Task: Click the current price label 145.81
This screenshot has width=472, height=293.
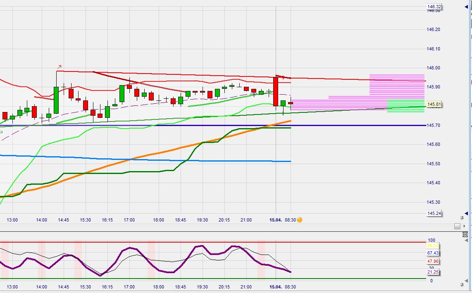Action: pos(434,104)
